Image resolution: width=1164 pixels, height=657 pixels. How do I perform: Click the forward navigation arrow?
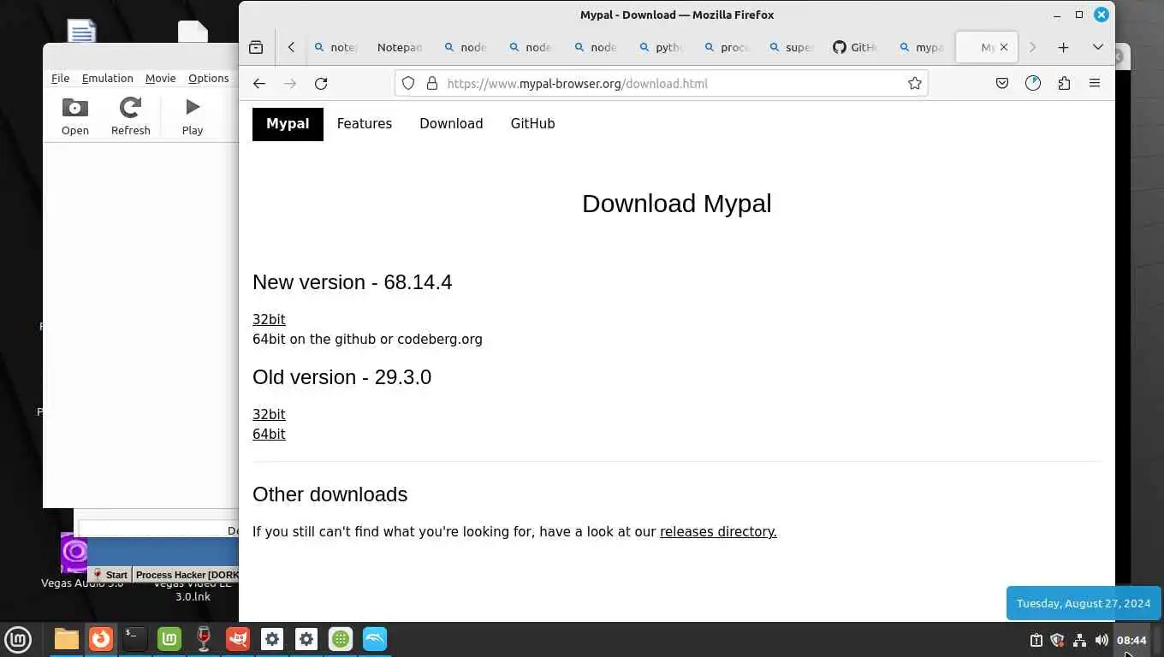(x=290, y=83)
